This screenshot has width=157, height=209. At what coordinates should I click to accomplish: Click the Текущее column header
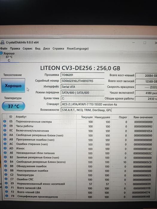(x=87, y=117)
